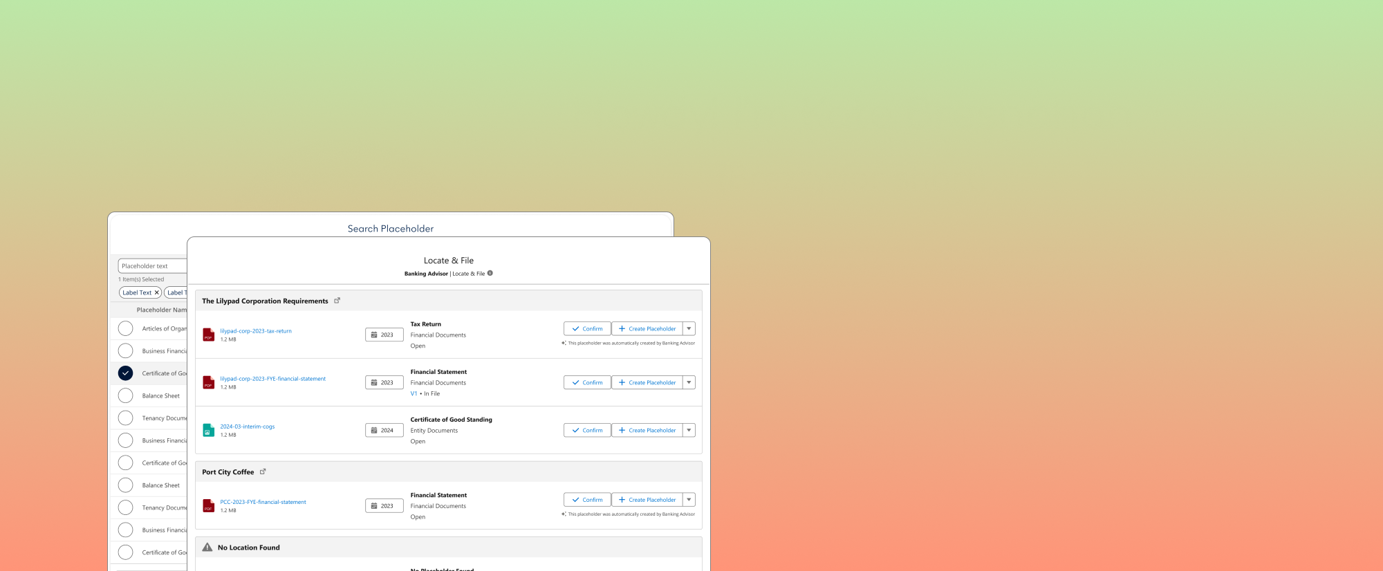Click the Placeholder text search field
The width and height of the screenshot is (1383, 571).
[x=153, y=266]
